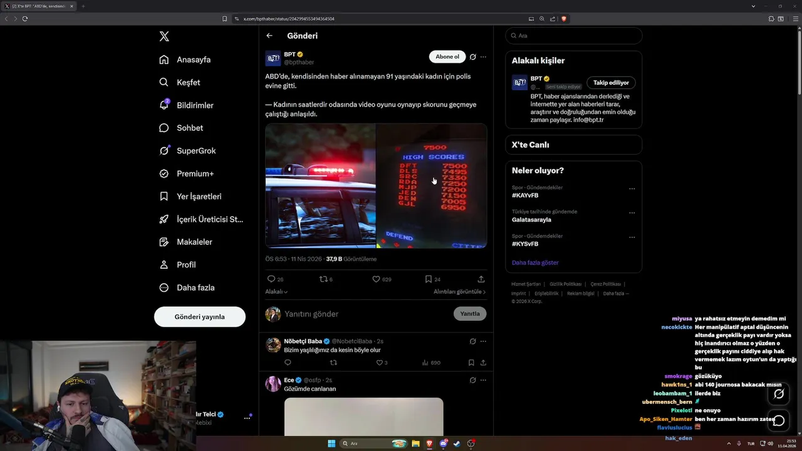Image resolution: width=802 pixels, height=451 pixels.
Task: Click repost icon on Nöbetçi Baba's reply
Action: pos(333,363)
